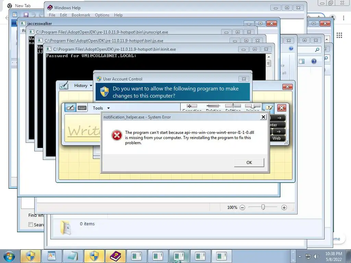The width and height of the screenshot is (351, 263).
Task: Open the Bookmark menu in Windows Help
Action: point(81,15)
